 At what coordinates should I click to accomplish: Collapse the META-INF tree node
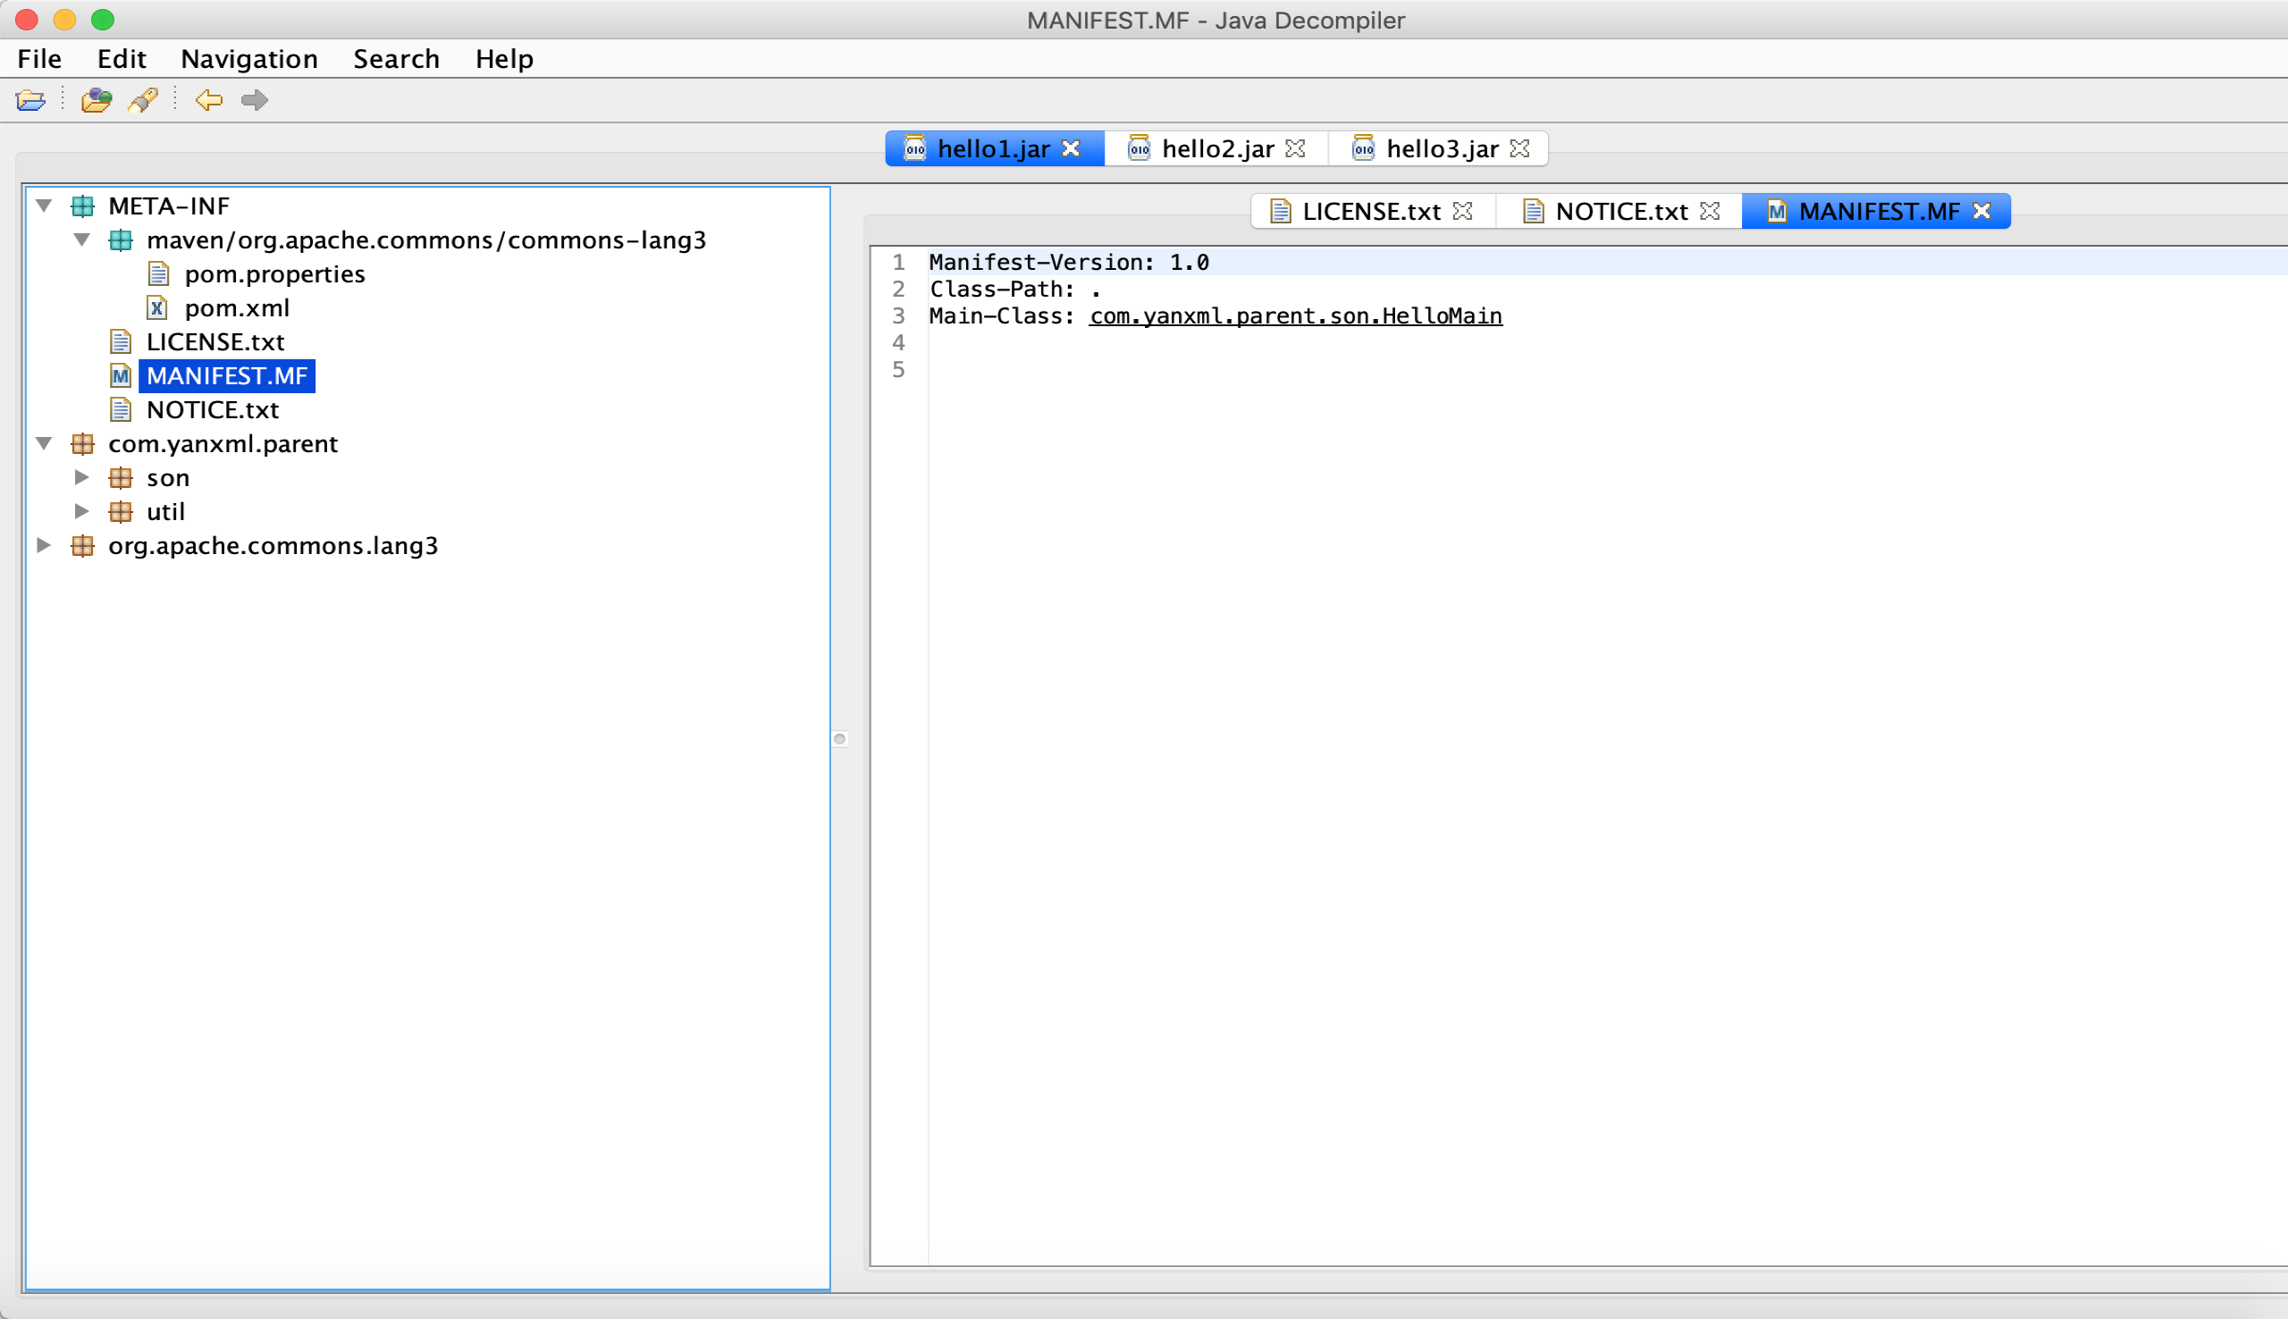coord(44,206)
